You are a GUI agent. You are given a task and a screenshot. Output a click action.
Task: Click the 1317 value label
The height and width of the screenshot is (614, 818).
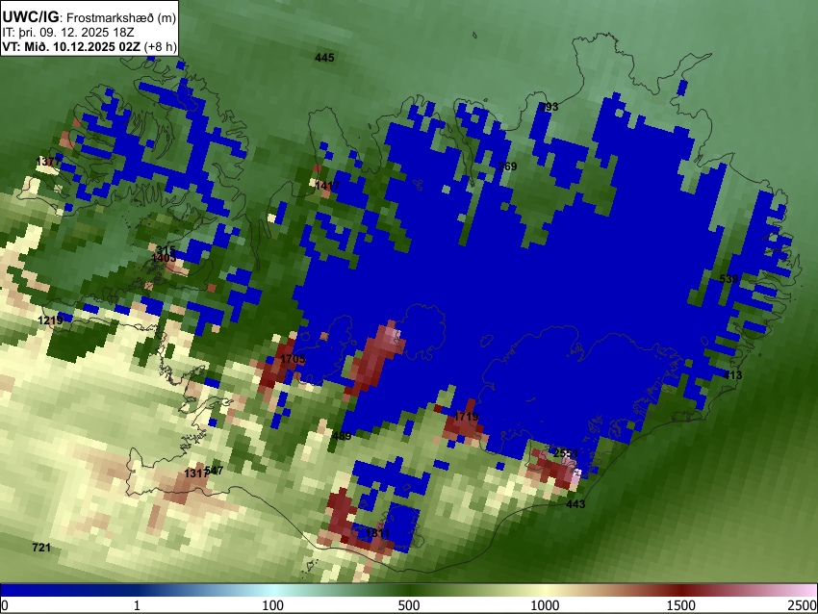pos(196,473)
